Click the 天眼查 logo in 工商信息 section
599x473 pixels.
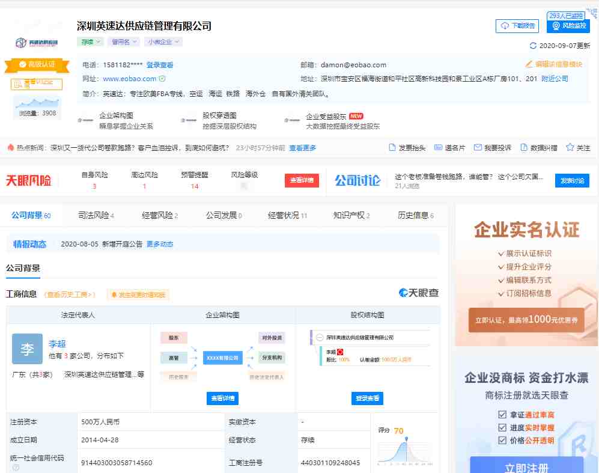click(419, 293)
